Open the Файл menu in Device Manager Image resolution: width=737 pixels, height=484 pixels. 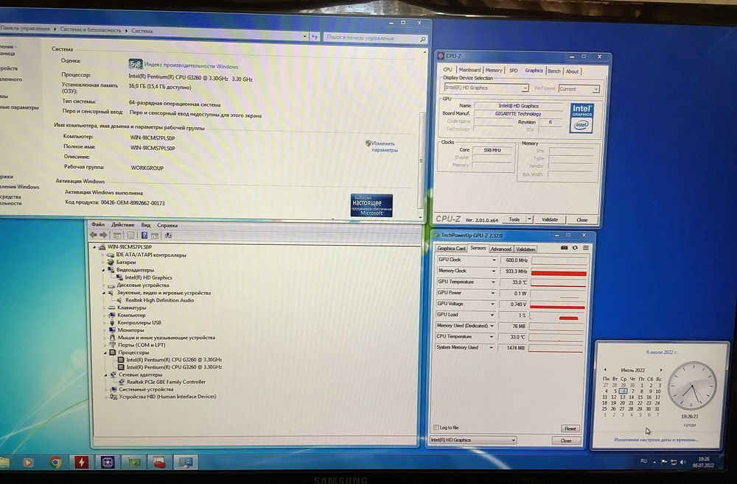98,224
